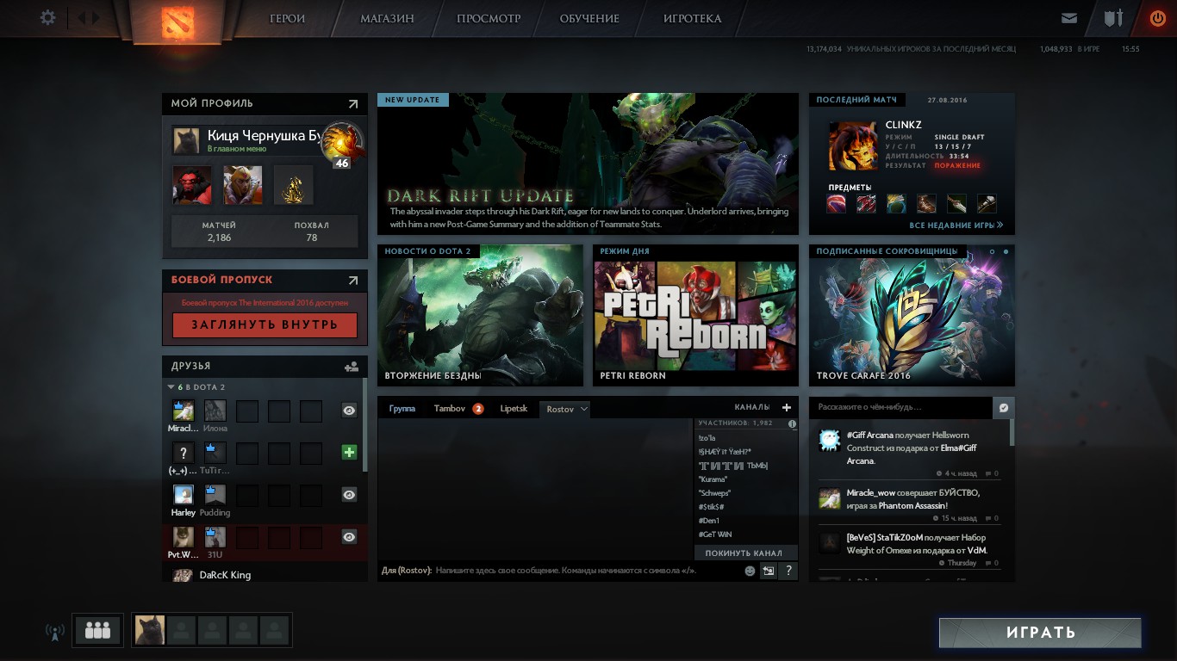Go back with the left navigation arrow
The height and width of the screenshot is (661, 1177).
(x=83, y=17)
